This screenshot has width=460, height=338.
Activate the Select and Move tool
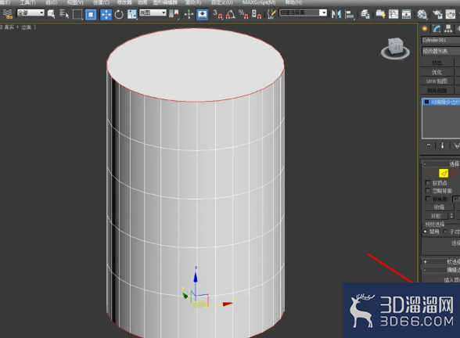coord(106,14)
